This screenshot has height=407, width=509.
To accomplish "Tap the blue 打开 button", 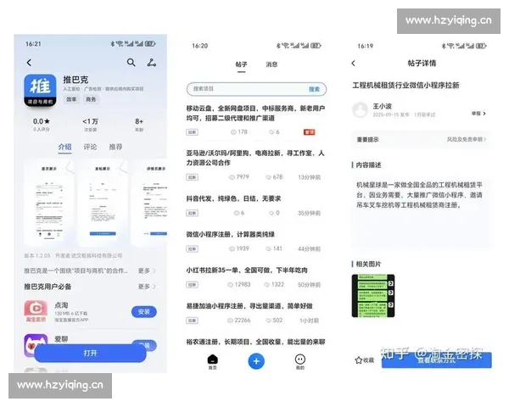I will click(x=90, y=353).
